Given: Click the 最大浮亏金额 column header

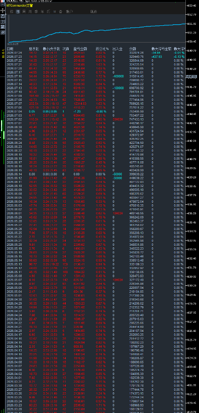Looking at the screenshot, I should 162,49.
